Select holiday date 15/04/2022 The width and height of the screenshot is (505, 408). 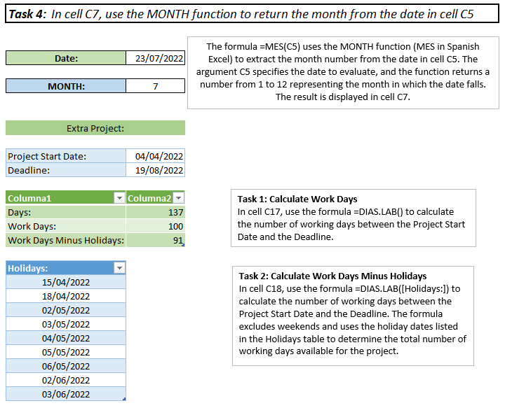[66, 282]
